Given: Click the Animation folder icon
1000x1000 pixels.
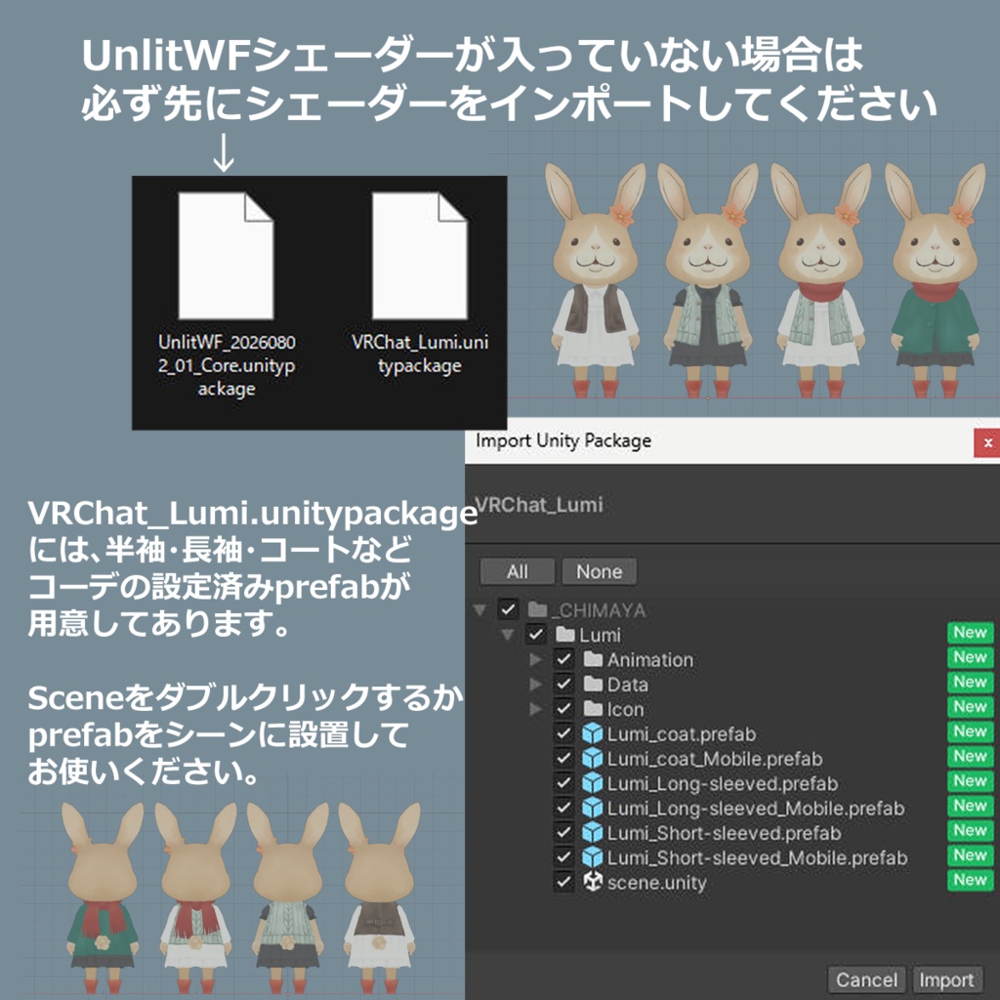Looking at the screenshot, I should point(593,659).
